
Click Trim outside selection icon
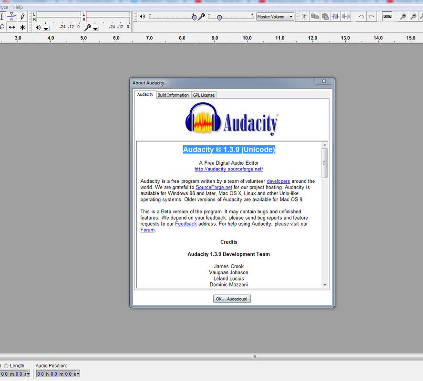click(335, 17)
